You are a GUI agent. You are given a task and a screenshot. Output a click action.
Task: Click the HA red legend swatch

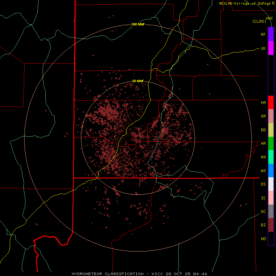pyautogui.click(x=271, y=102)
